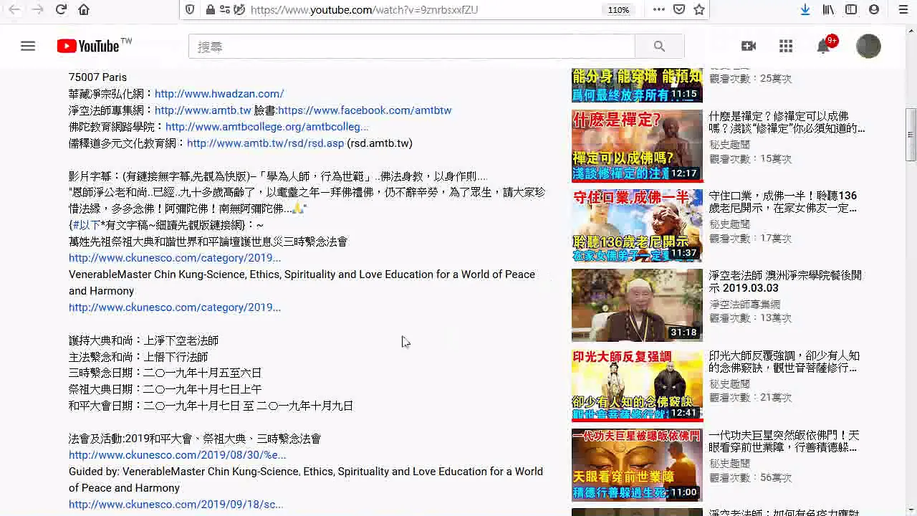
Task: Click the browser forward arrow
Action: tap(37, 9)
